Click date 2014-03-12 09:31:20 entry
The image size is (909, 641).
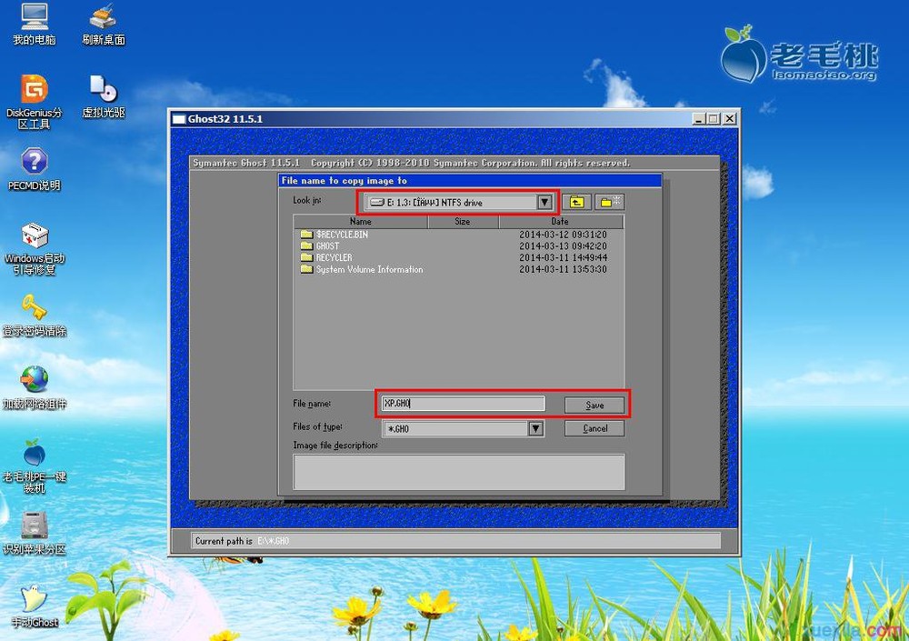click(x=563, y=235)
